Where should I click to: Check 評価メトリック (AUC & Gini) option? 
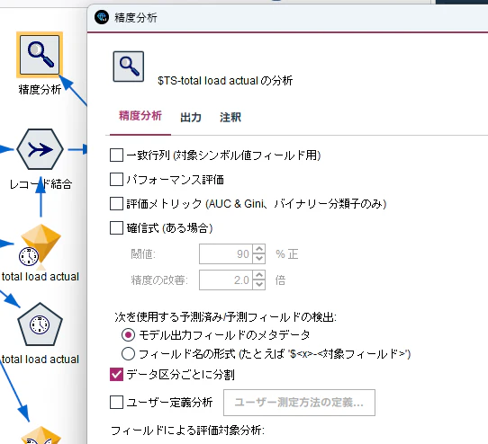pos(116,204)
